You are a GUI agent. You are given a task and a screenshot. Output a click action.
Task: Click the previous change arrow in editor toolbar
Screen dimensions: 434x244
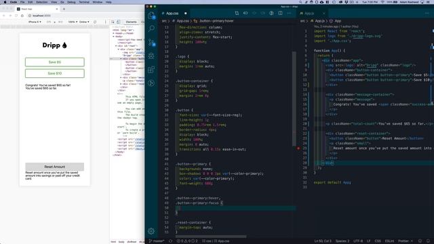point(254,13)
